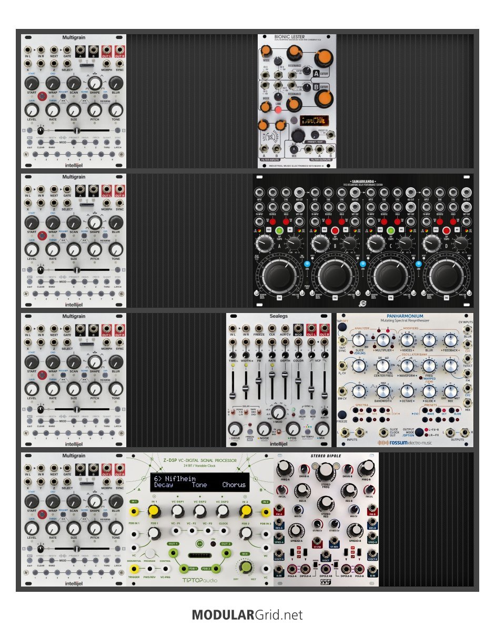
Task: Open the MODULARGrid.net link
Action: pyautogui.click(x=247, y=614)
